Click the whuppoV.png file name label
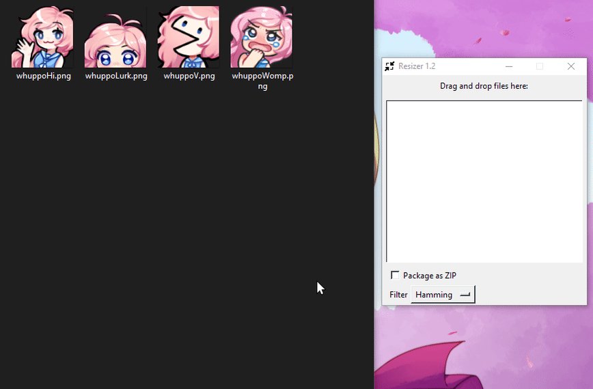593x389 pixels. 189,76
